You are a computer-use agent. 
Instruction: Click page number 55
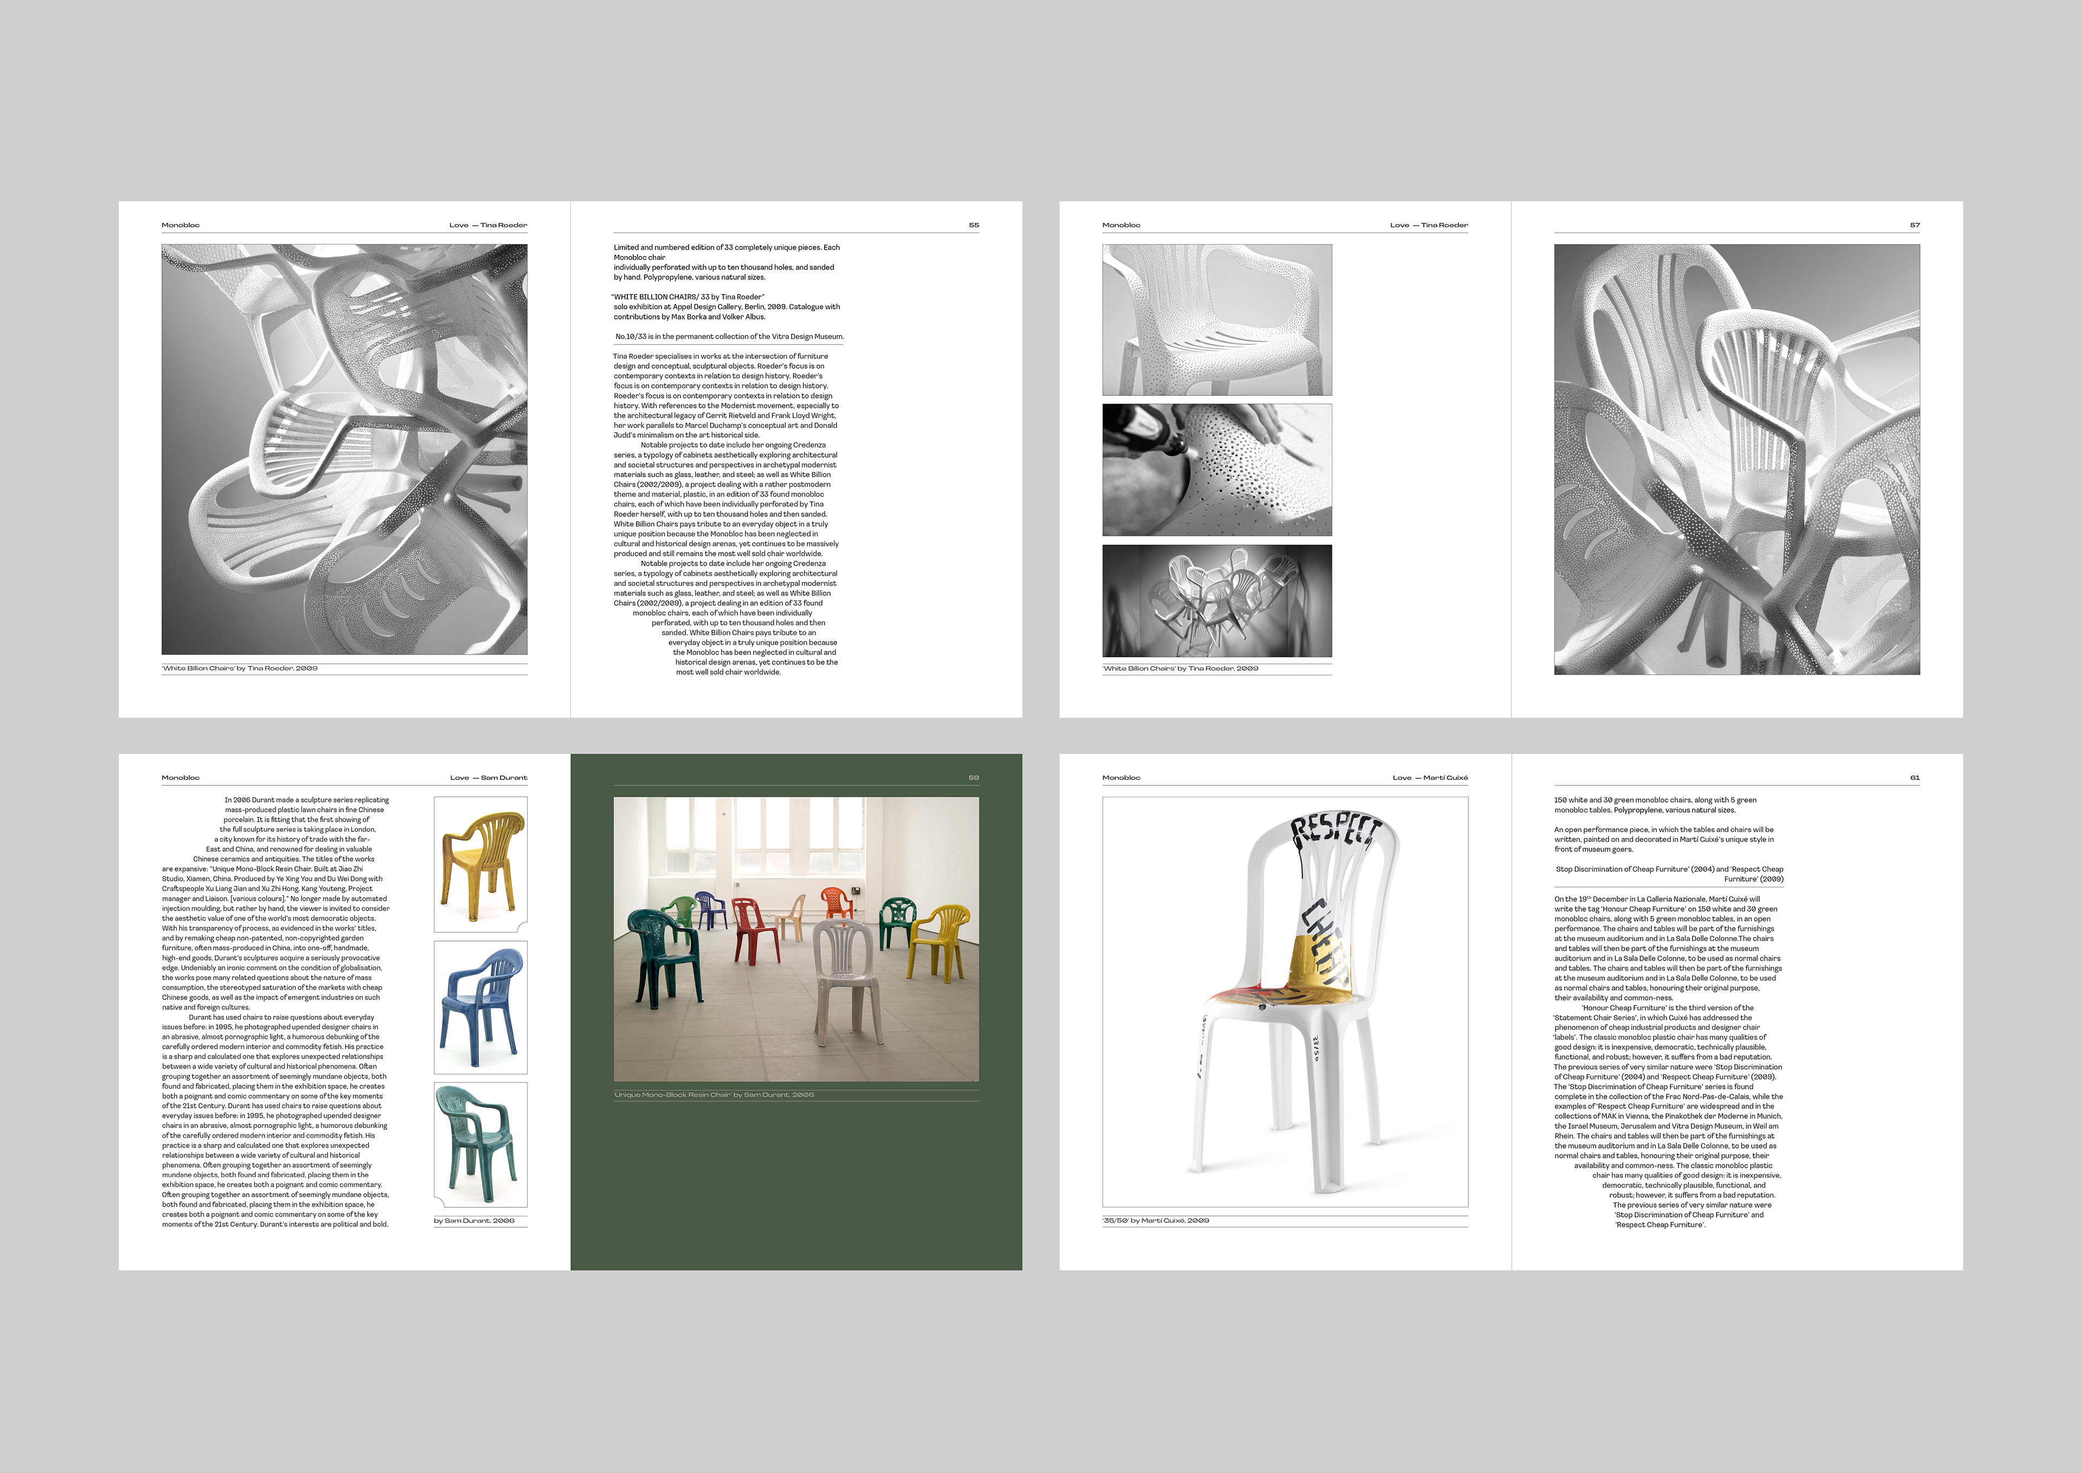coord(974,225)
